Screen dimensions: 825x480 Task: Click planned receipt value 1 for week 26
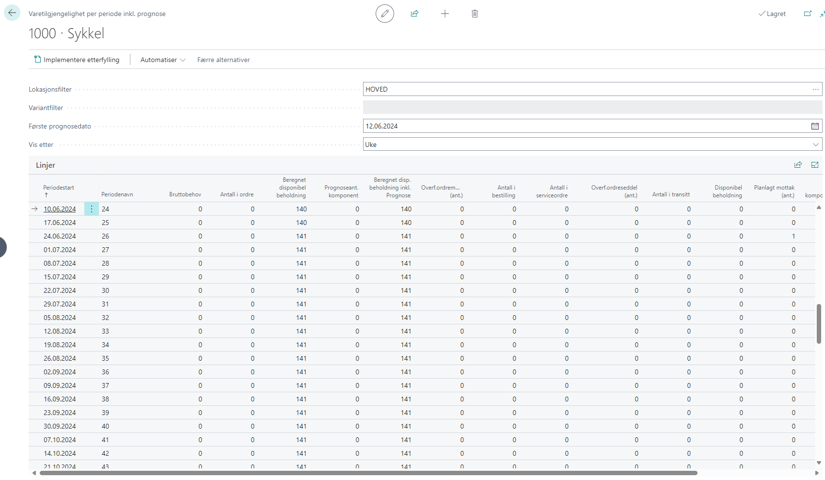793,236
